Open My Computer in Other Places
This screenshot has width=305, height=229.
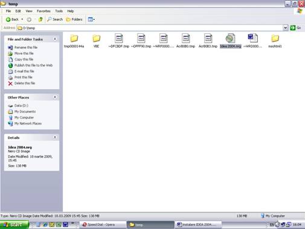click(24, 117)
